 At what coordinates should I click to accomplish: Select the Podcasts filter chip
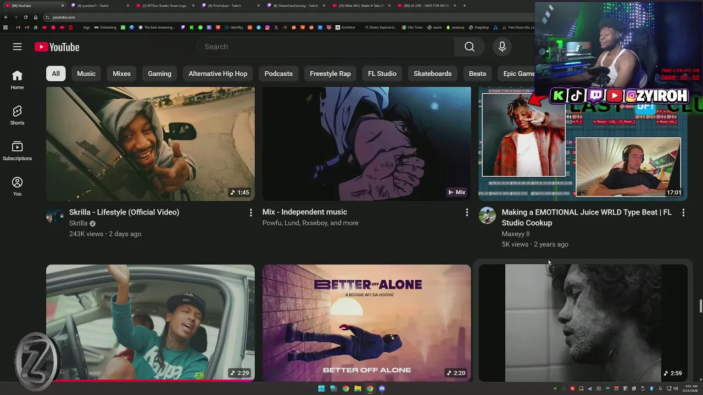(278, 74)
